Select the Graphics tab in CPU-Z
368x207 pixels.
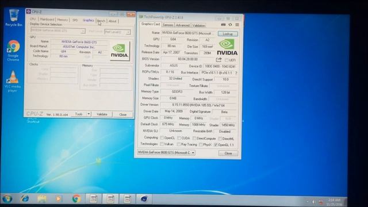pyautogui.click(x=88, y=21)
